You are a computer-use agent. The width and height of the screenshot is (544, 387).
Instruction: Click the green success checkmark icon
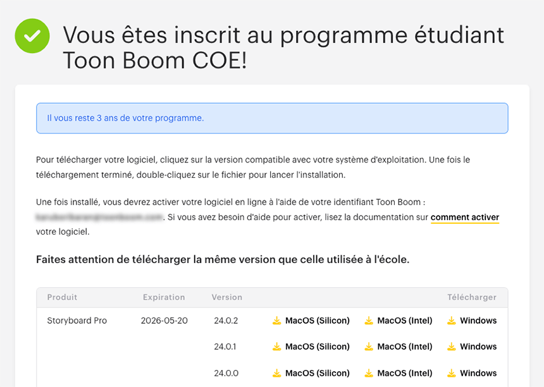(x=32, y=35)
